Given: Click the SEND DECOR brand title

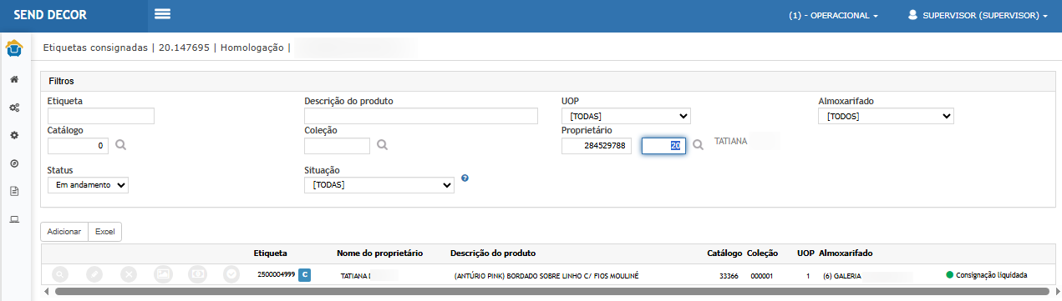Looking at the screenshot, I should pos(50,15).
